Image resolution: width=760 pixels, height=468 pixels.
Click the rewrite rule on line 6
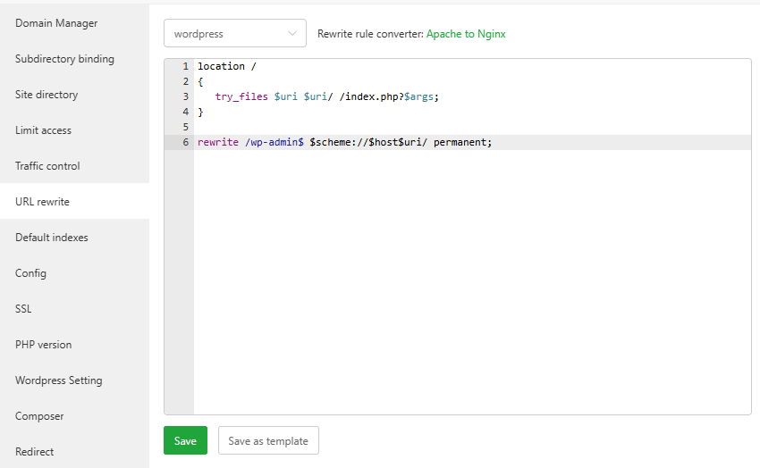344,143
